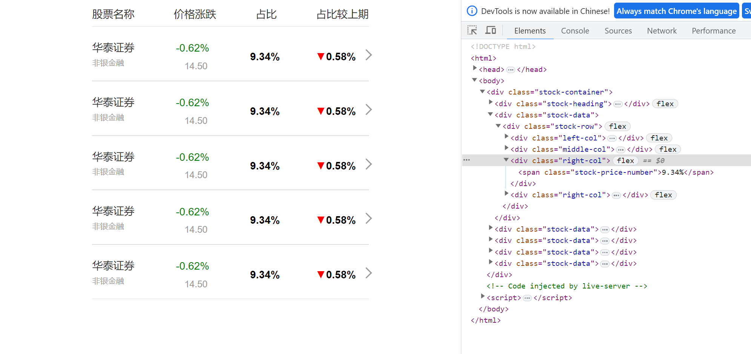751x354 pixels.
Task: Click -0.62% change in the second row
Action: tap(192, 103)
